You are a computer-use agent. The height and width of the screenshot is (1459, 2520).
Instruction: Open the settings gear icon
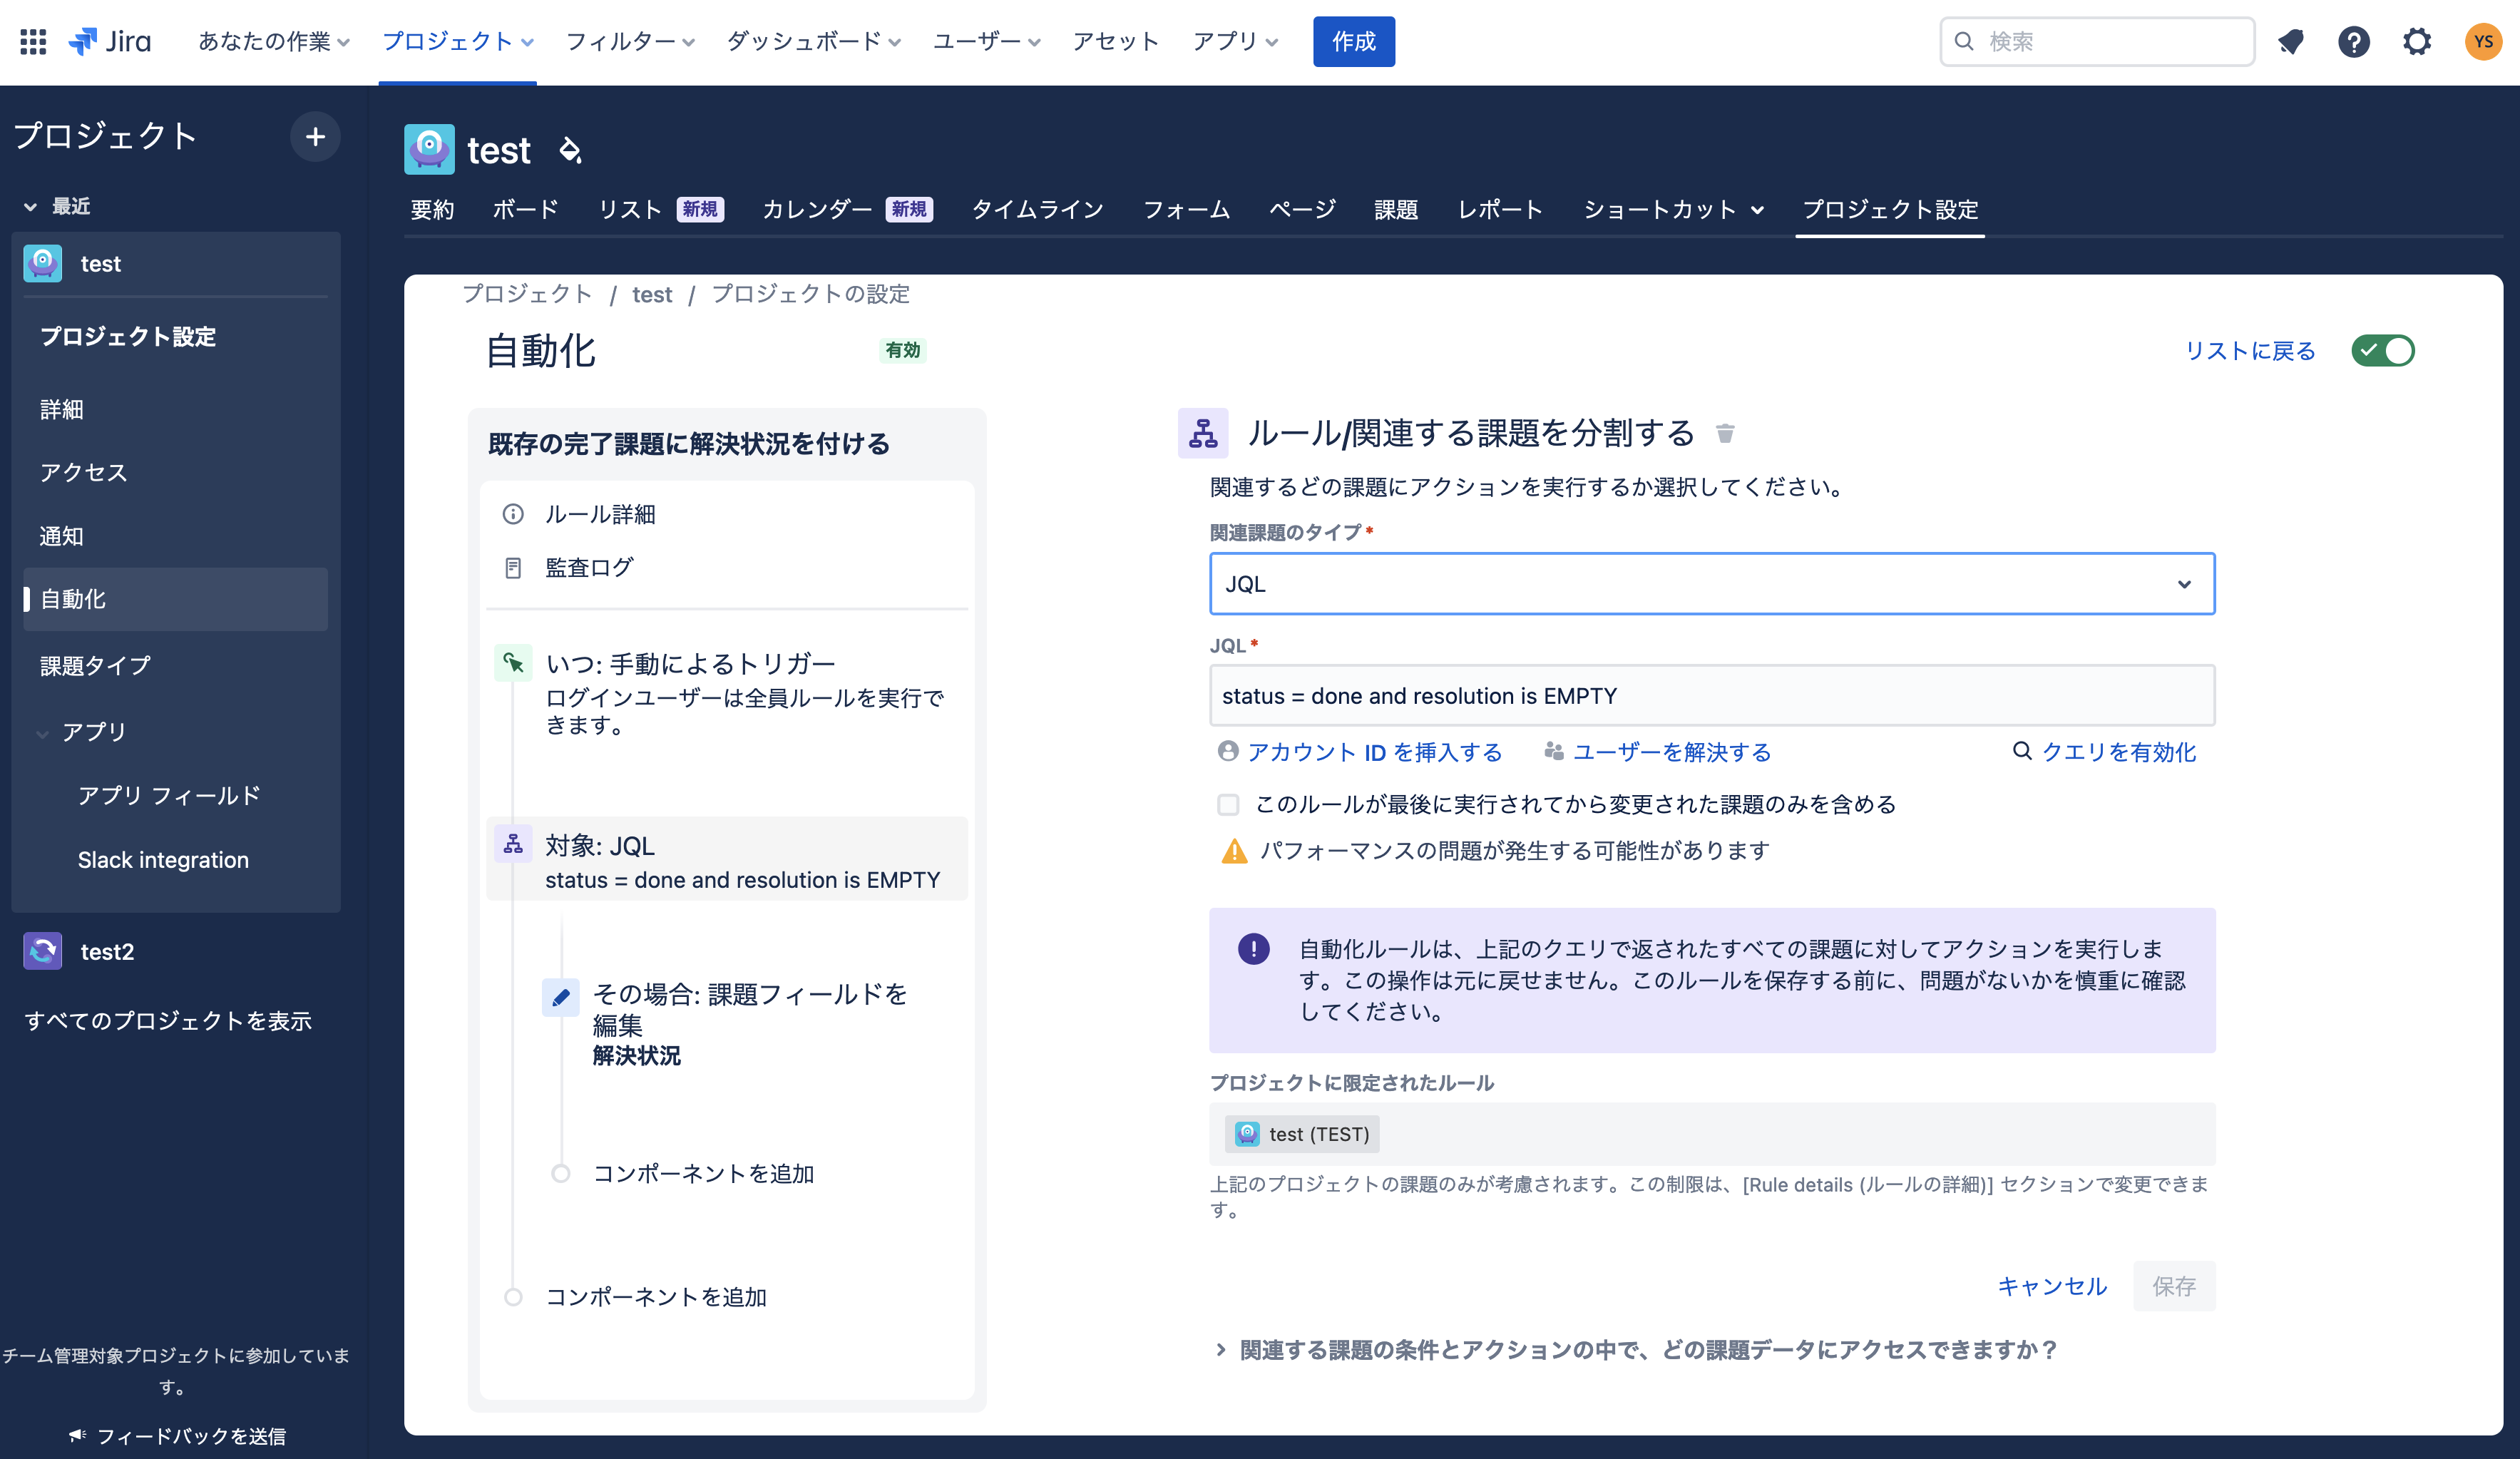(x=2417, y=41)
